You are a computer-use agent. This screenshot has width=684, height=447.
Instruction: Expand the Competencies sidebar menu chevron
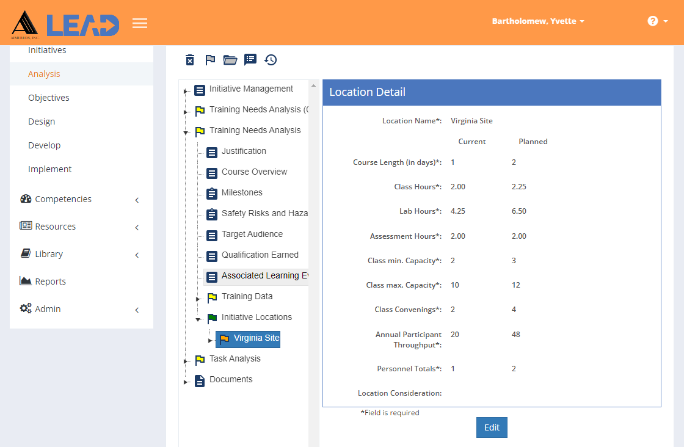(137, 200)
